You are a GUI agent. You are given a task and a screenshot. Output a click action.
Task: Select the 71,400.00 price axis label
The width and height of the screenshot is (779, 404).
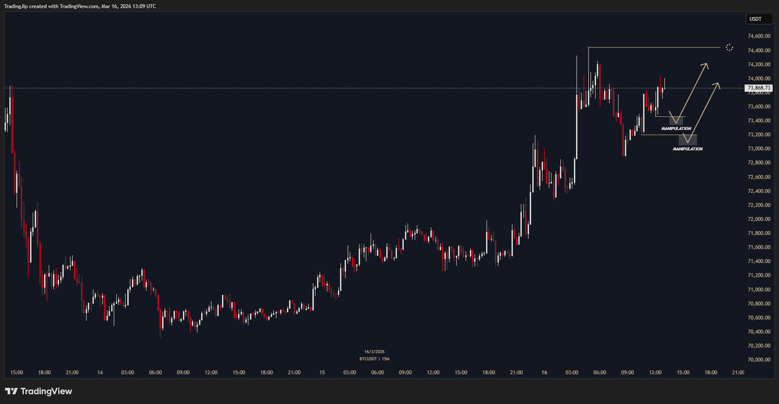[759, 262]
